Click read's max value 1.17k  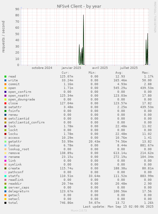click(149, 77)
